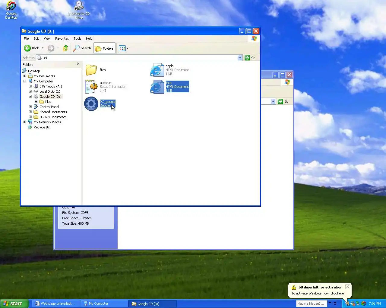Switch to Web page unavailable taskbar item

[x=55, y=303]
